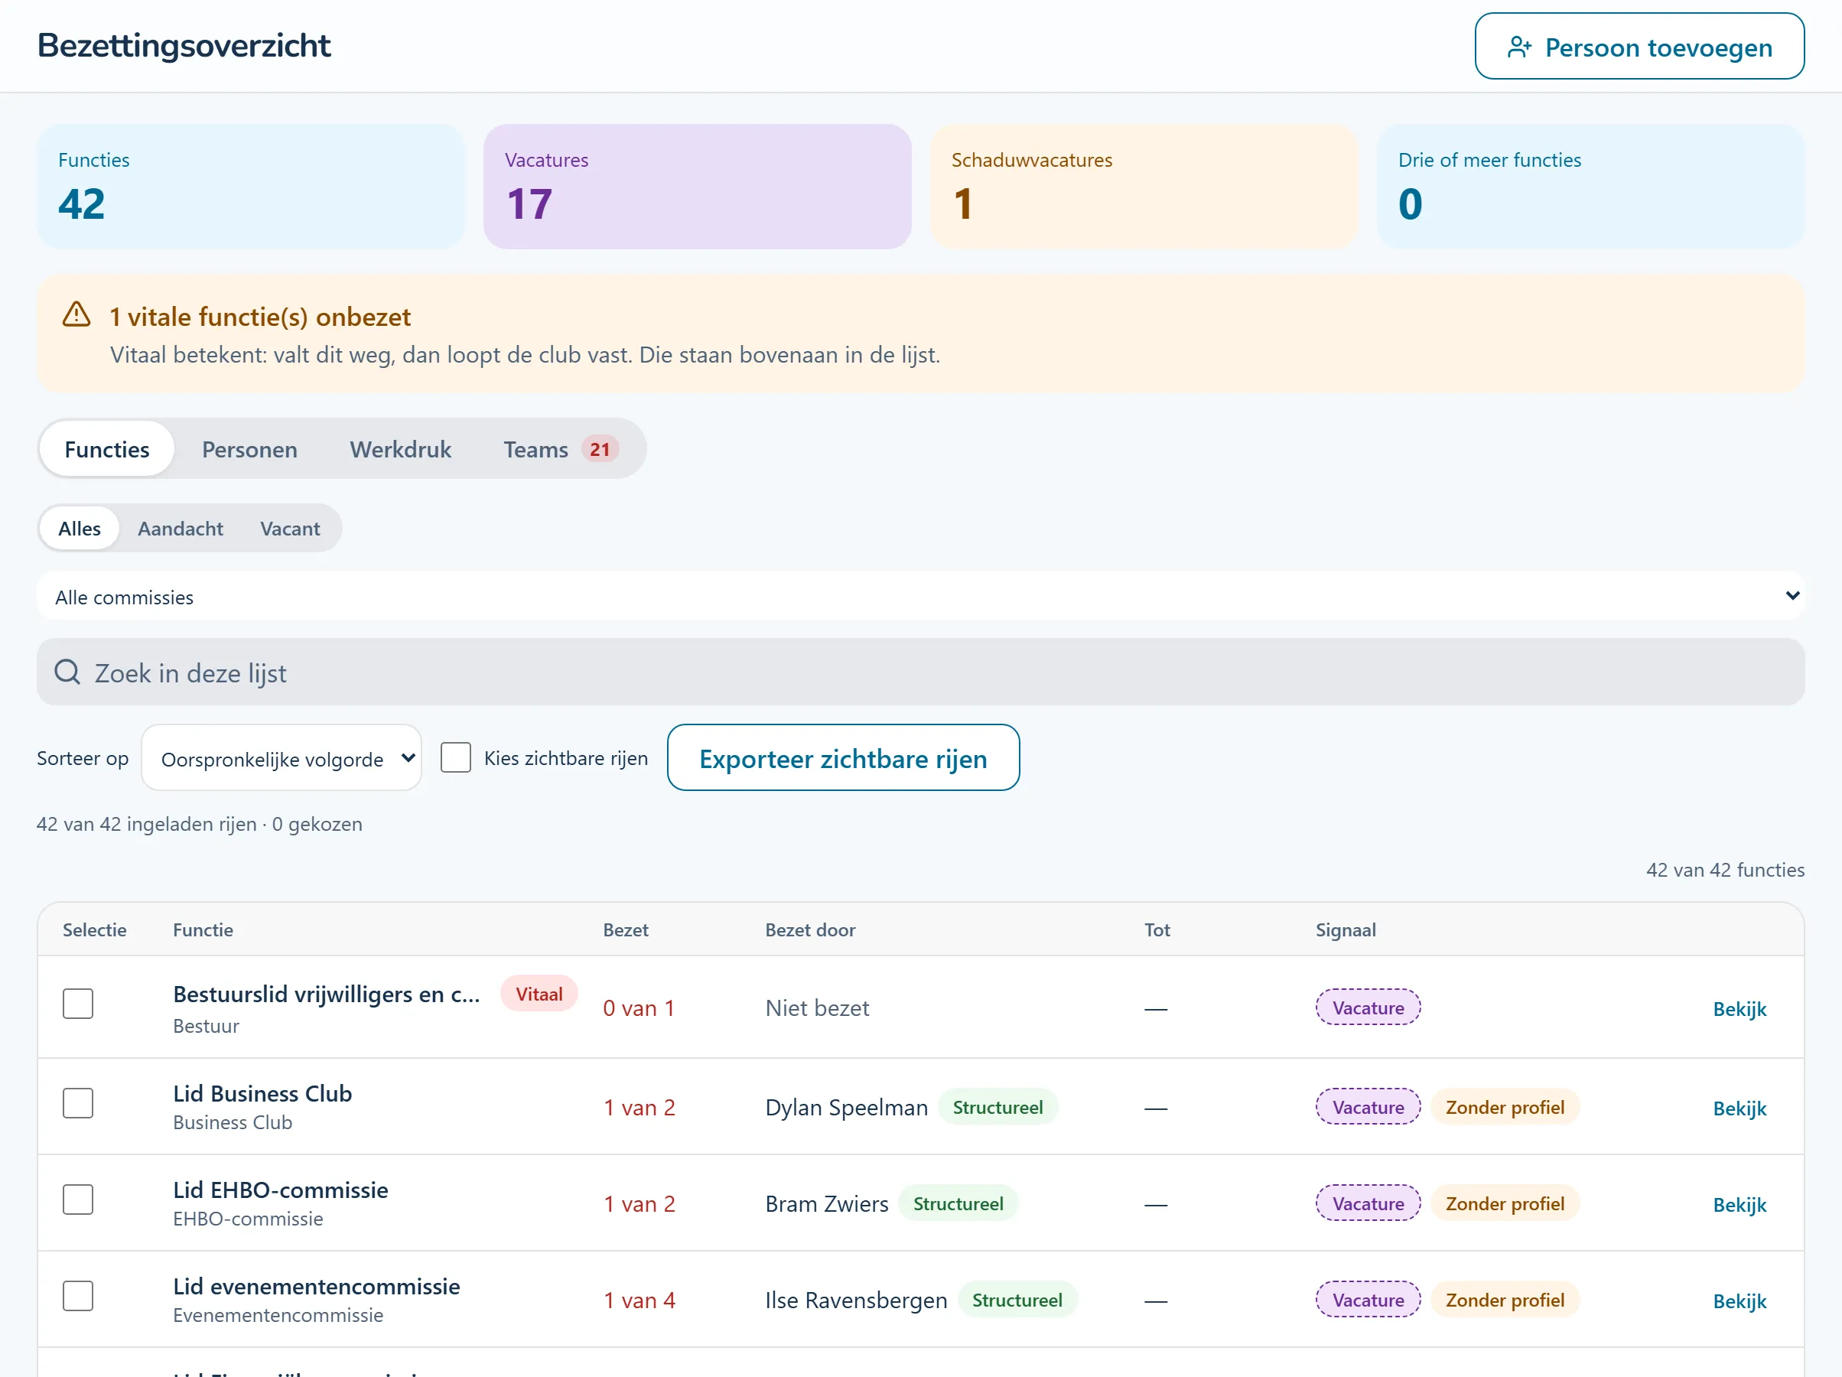Click '1 van 4' for Lid evenementencommissie
Screen dimensions: 1842x1377
point(639,1300)
